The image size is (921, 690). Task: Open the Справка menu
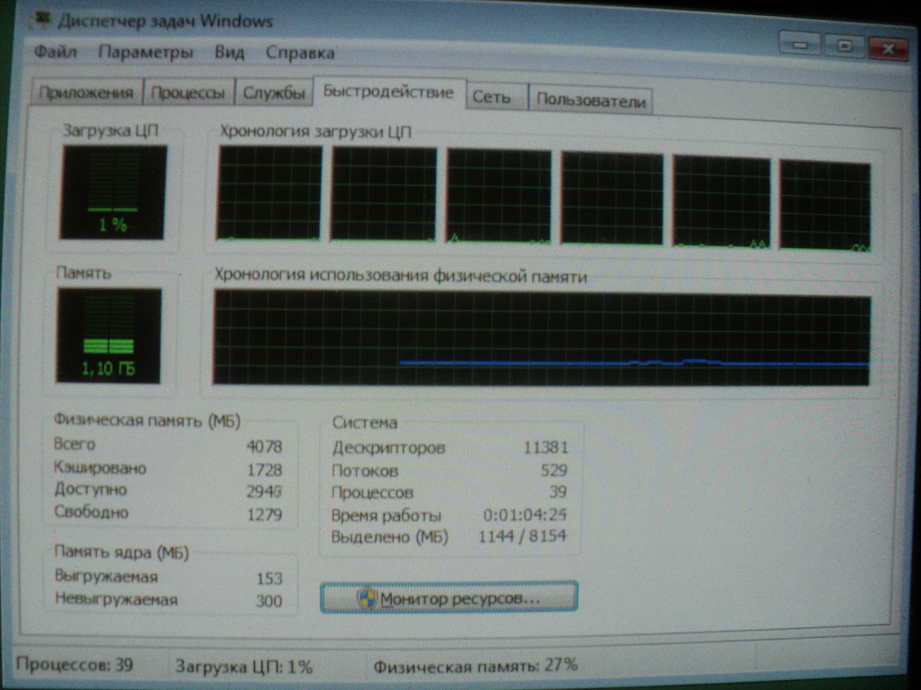coord(300,53)
